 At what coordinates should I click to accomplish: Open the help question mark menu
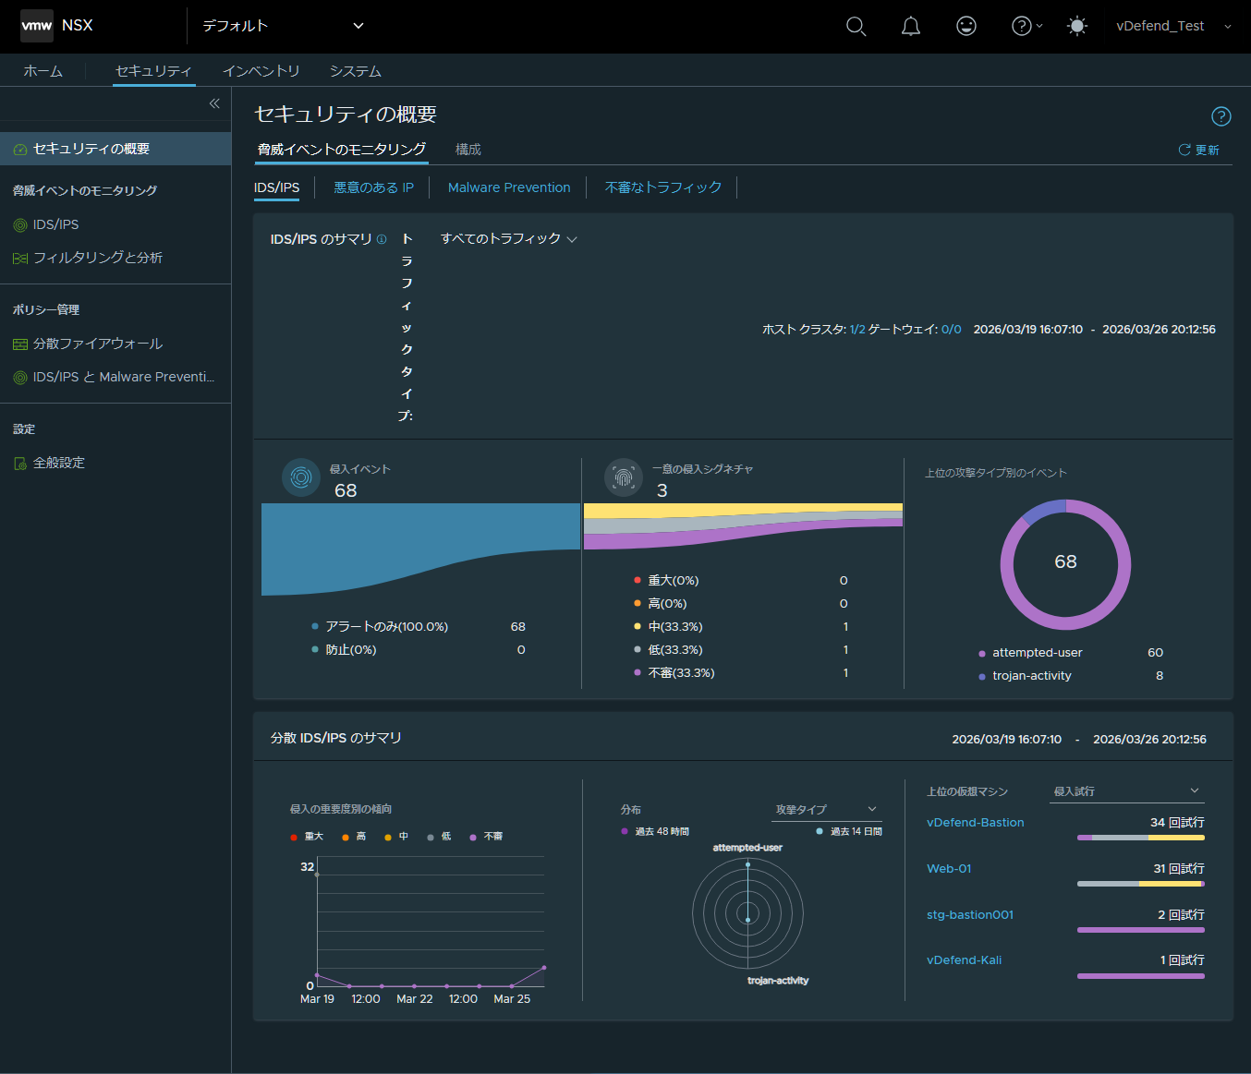[x=1026, y=26]
